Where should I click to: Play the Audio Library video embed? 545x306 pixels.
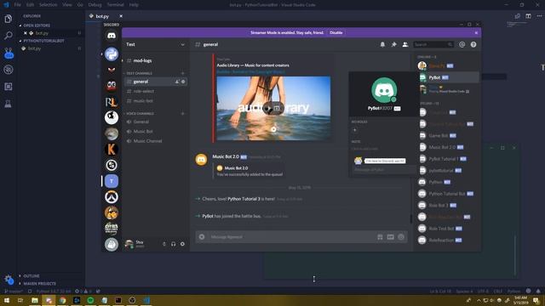tap(268, 108)
